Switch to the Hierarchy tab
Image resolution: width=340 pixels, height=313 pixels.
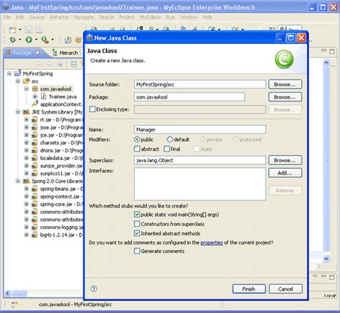(65, 52)
